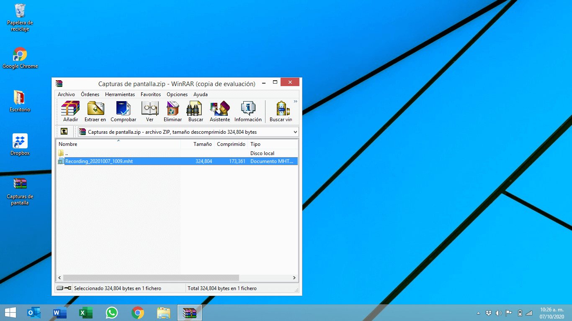This screenshot has height=321, width=572.
Task: Click the scrollbar right arrow
Action: (x=294, y=278)
